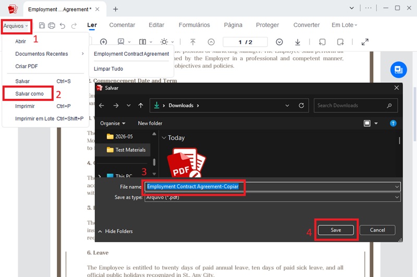The height and width of the screenshot is (277, 417).
Task: Click the Cancel button
Action: (x=377, y=230)
